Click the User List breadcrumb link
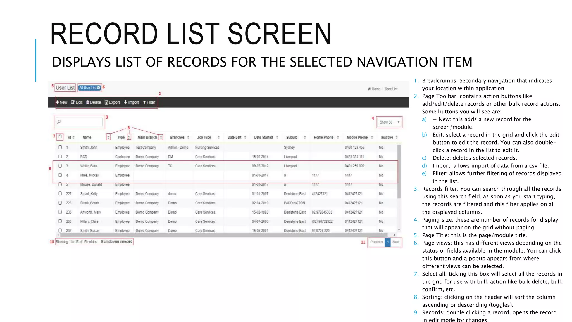The height and width of the screenshot is (322, 572). click(391, 89)
